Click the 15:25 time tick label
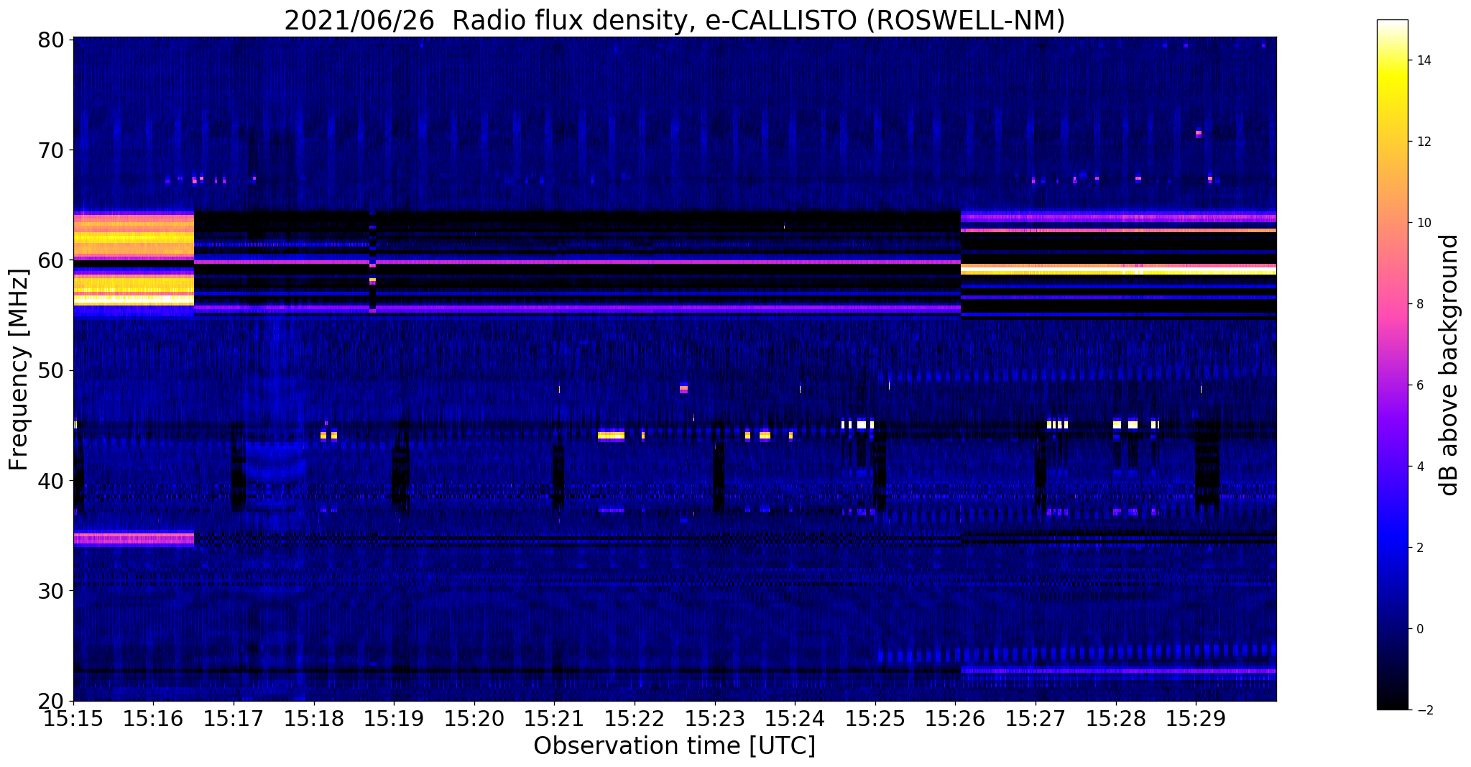The image size is (1471, 767). coord(875,718)
